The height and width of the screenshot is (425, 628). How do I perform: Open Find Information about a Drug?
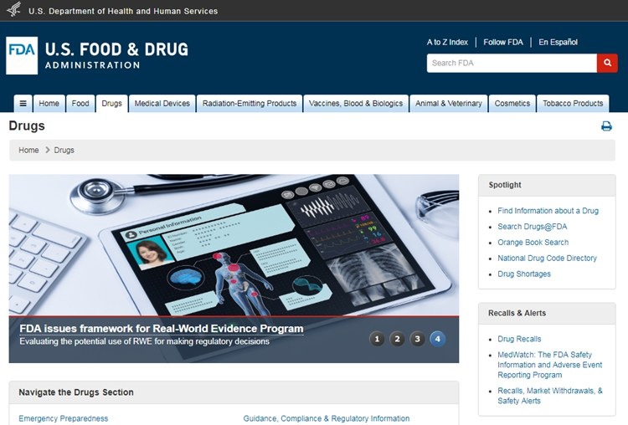[548, 211]
